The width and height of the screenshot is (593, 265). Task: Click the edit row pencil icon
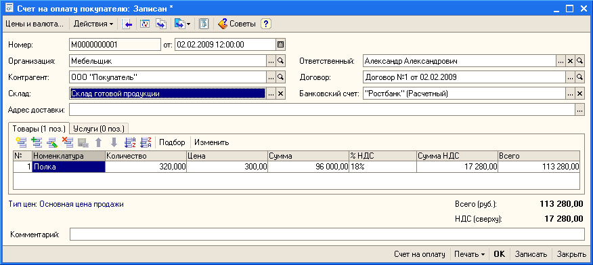(52, 143)
